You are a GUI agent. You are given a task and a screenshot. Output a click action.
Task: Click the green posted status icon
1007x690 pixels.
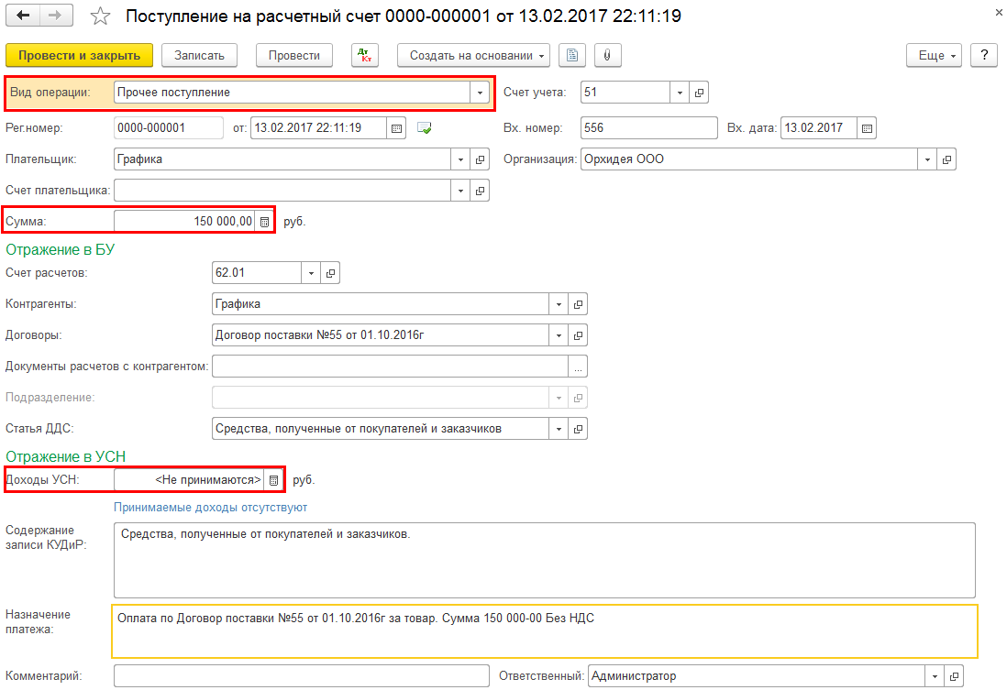coord(425,128)
